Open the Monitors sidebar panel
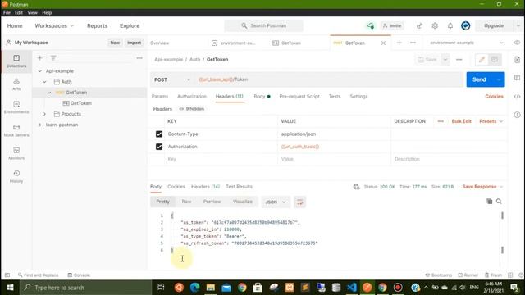525x295 pixels. click(16, 153)
